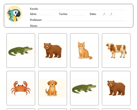Viewport: 137px width, 110px height.
Task: Click the Escola: label text
Action: (x=34, y=9)
